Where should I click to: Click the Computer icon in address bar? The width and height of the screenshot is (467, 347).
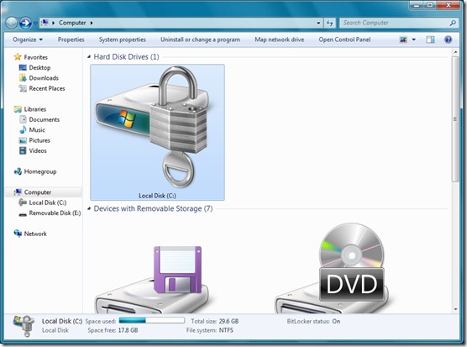(x=45, y=23)
